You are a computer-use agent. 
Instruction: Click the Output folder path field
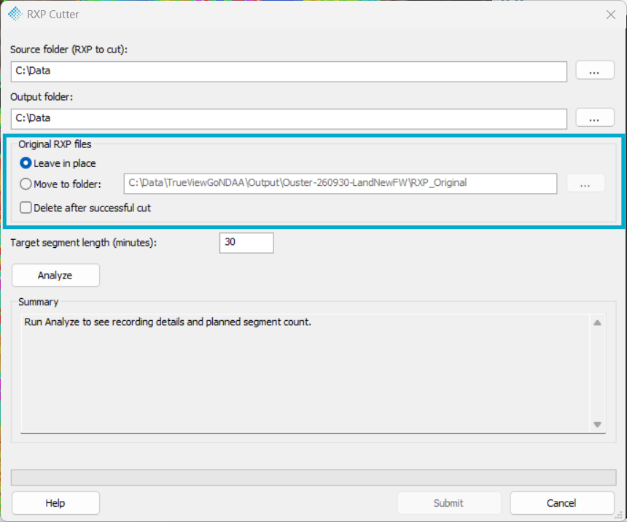pos(289,119)
